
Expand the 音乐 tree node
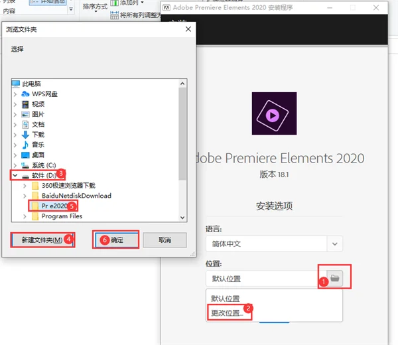pyautogui.click(x=15, y=145)
